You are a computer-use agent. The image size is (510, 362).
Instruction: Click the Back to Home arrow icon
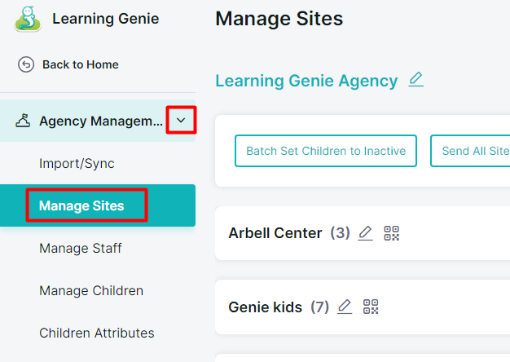click(26, 64)
